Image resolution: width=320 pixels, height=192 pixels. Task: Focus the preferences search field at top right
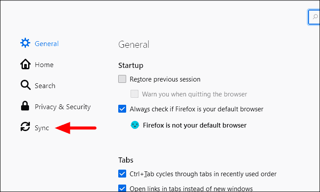314,17
